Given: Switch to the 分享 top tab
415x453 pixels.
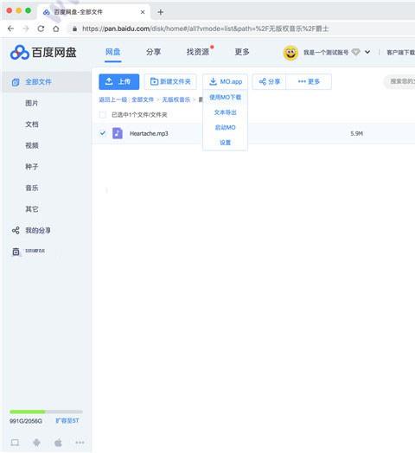Looking at the screenshot, I should [153, 52].
